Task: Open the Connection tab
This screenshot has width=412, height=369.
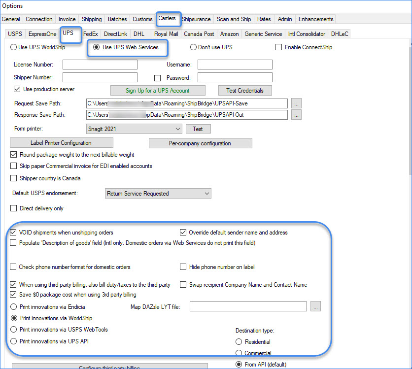Action: [x=39, y=19]
